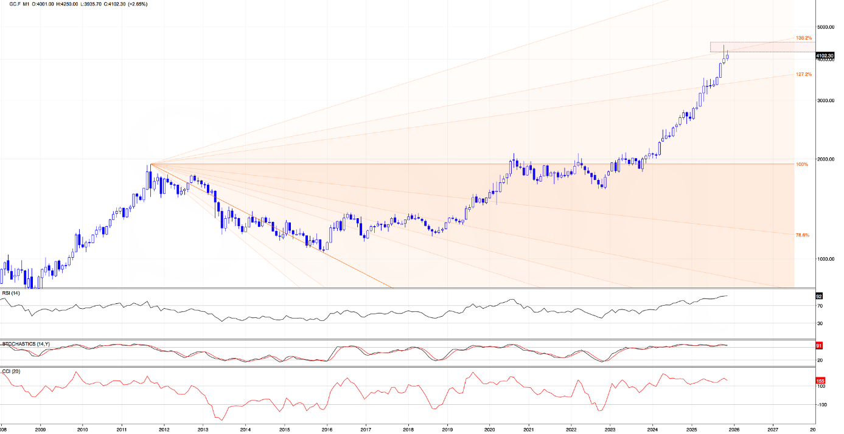Click the red Stochastics value badge 91
Image resolution: width=844 pixels, height=434 pixels.
[819, 345]
